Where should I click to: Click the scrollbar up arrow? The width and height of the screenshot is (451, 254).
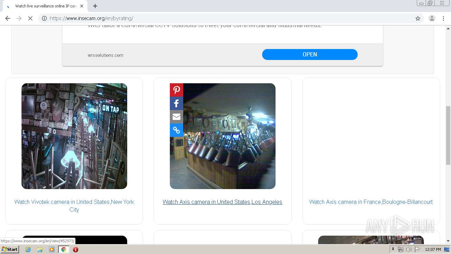click(x=448, y=28)
